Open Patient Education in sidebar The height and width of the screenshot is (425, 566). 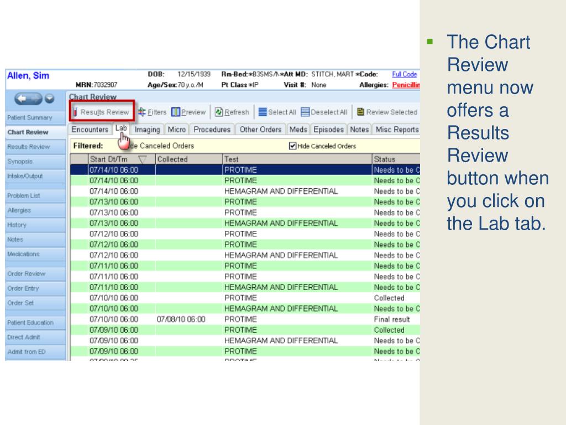click(35, 323)
